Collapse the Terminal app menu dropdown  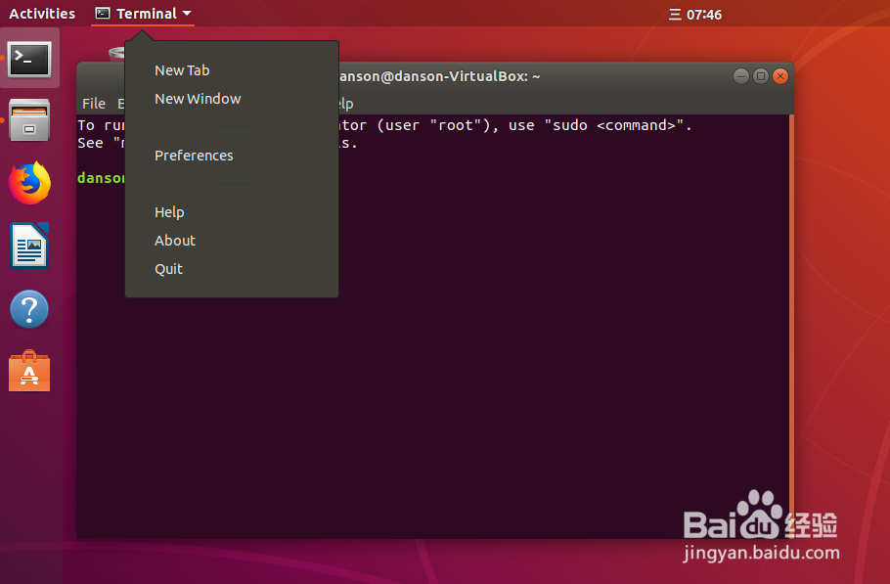(143, 14)
